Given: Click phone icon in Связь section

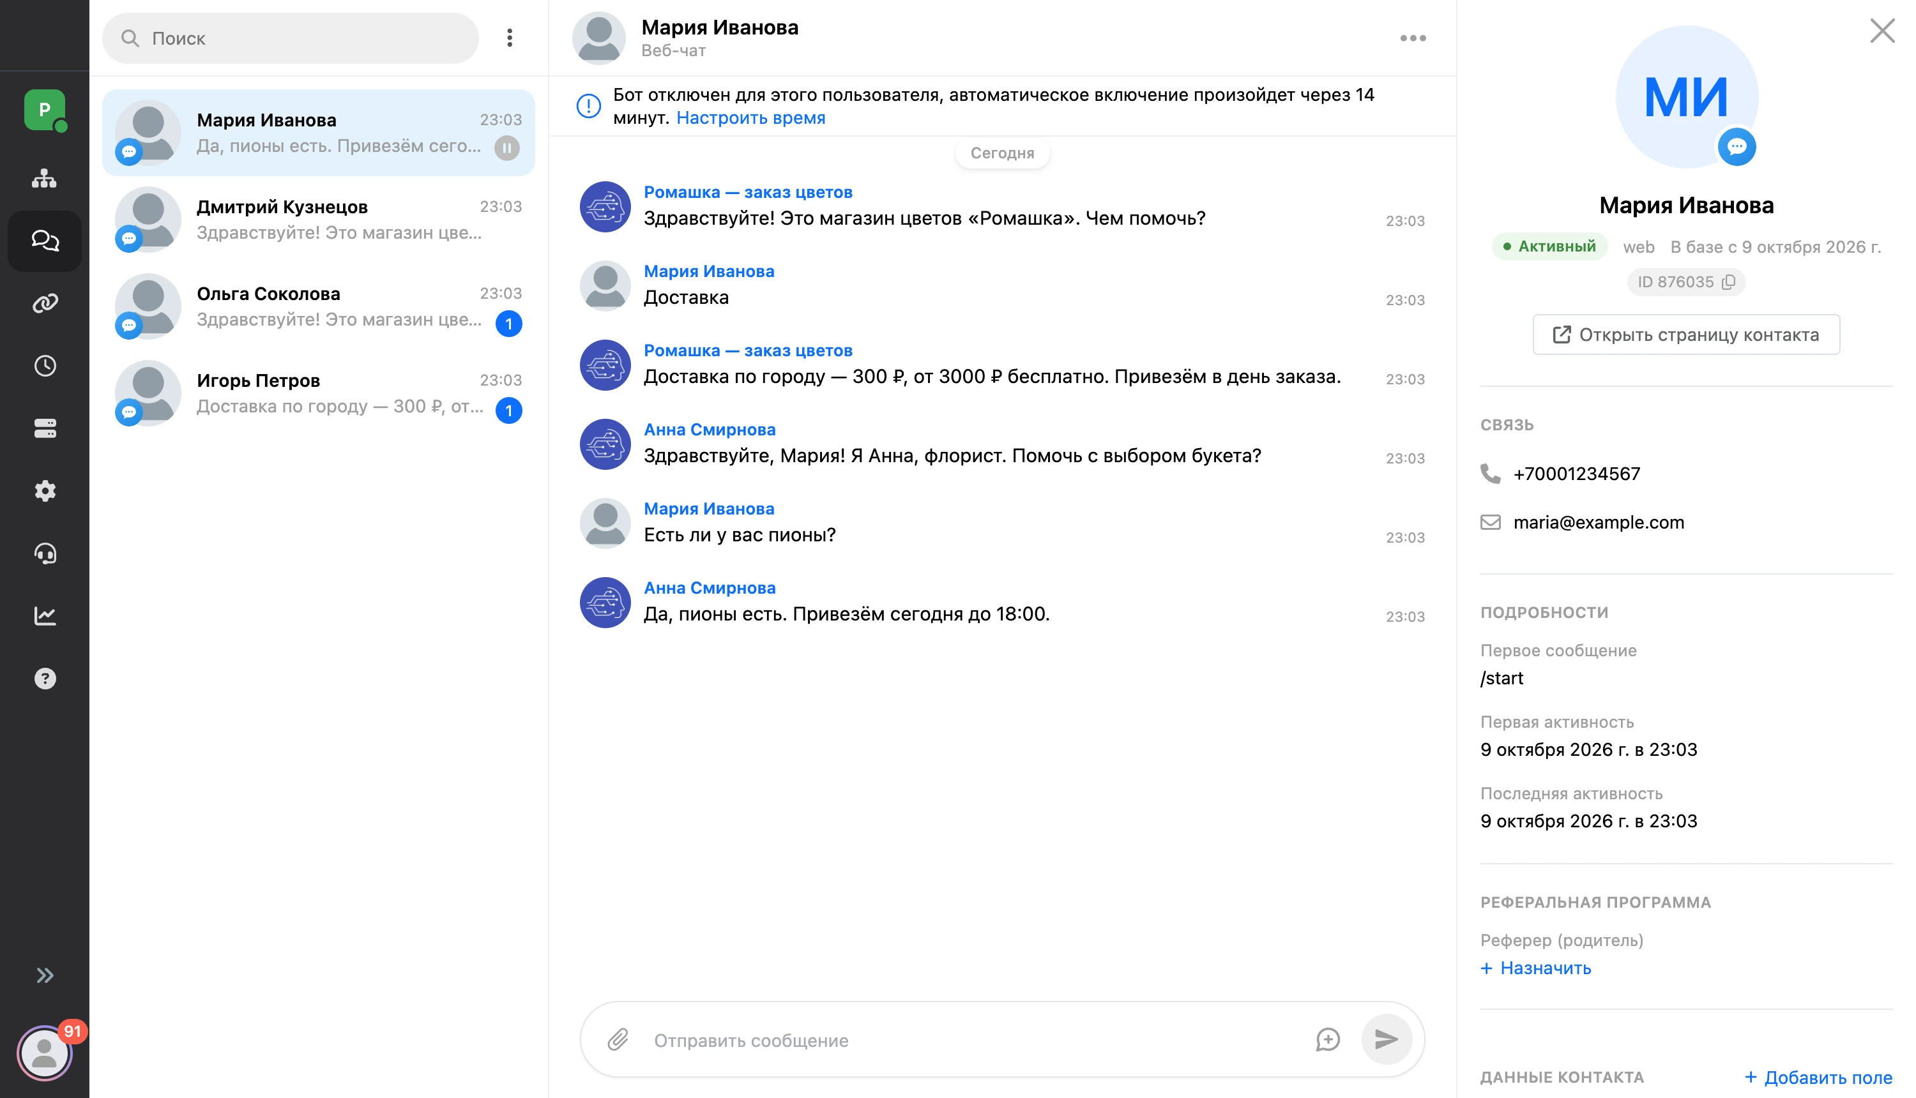Looking at the screenshot, I should tap(1490, 474).
